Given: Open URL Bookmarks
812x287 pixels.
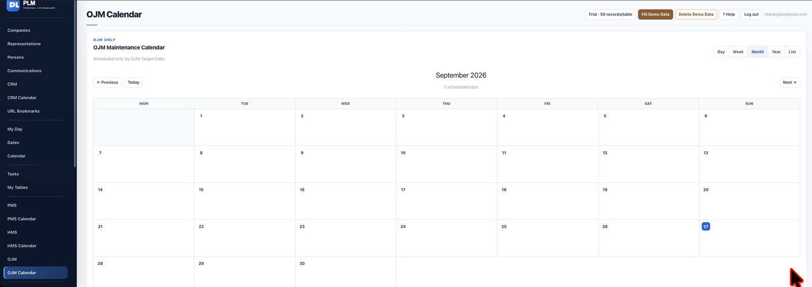Looking at the screenshot, I should pyautogui.click(x=23, y=111).
